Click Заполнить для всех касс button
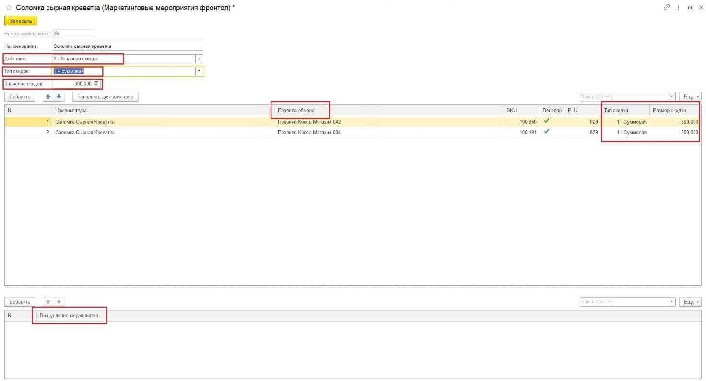The width and height of the screenshot is (706, 381). [x=105, y=97]
